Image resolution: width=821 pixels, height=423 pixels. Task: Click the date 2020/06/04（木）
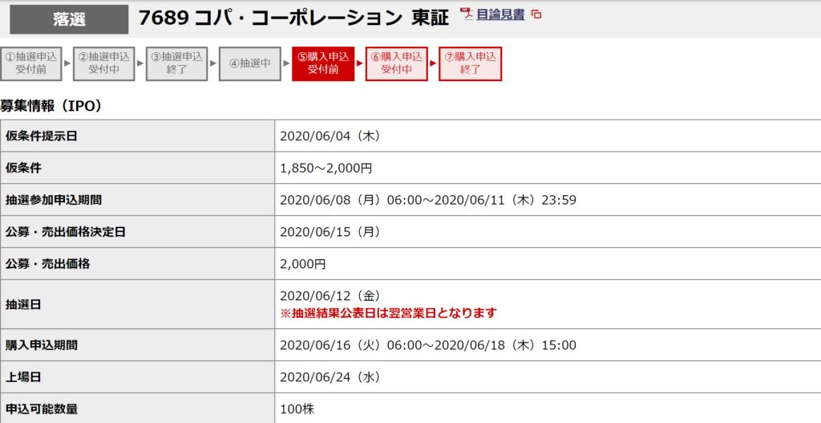click(x=330, y=136)
